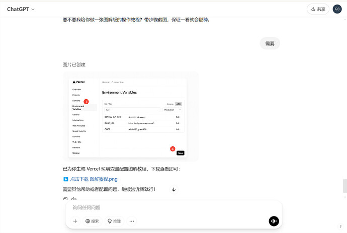Open the ChatGPT model selector dropdown
This screenshot has height=233, width=347.
[21, 9]
